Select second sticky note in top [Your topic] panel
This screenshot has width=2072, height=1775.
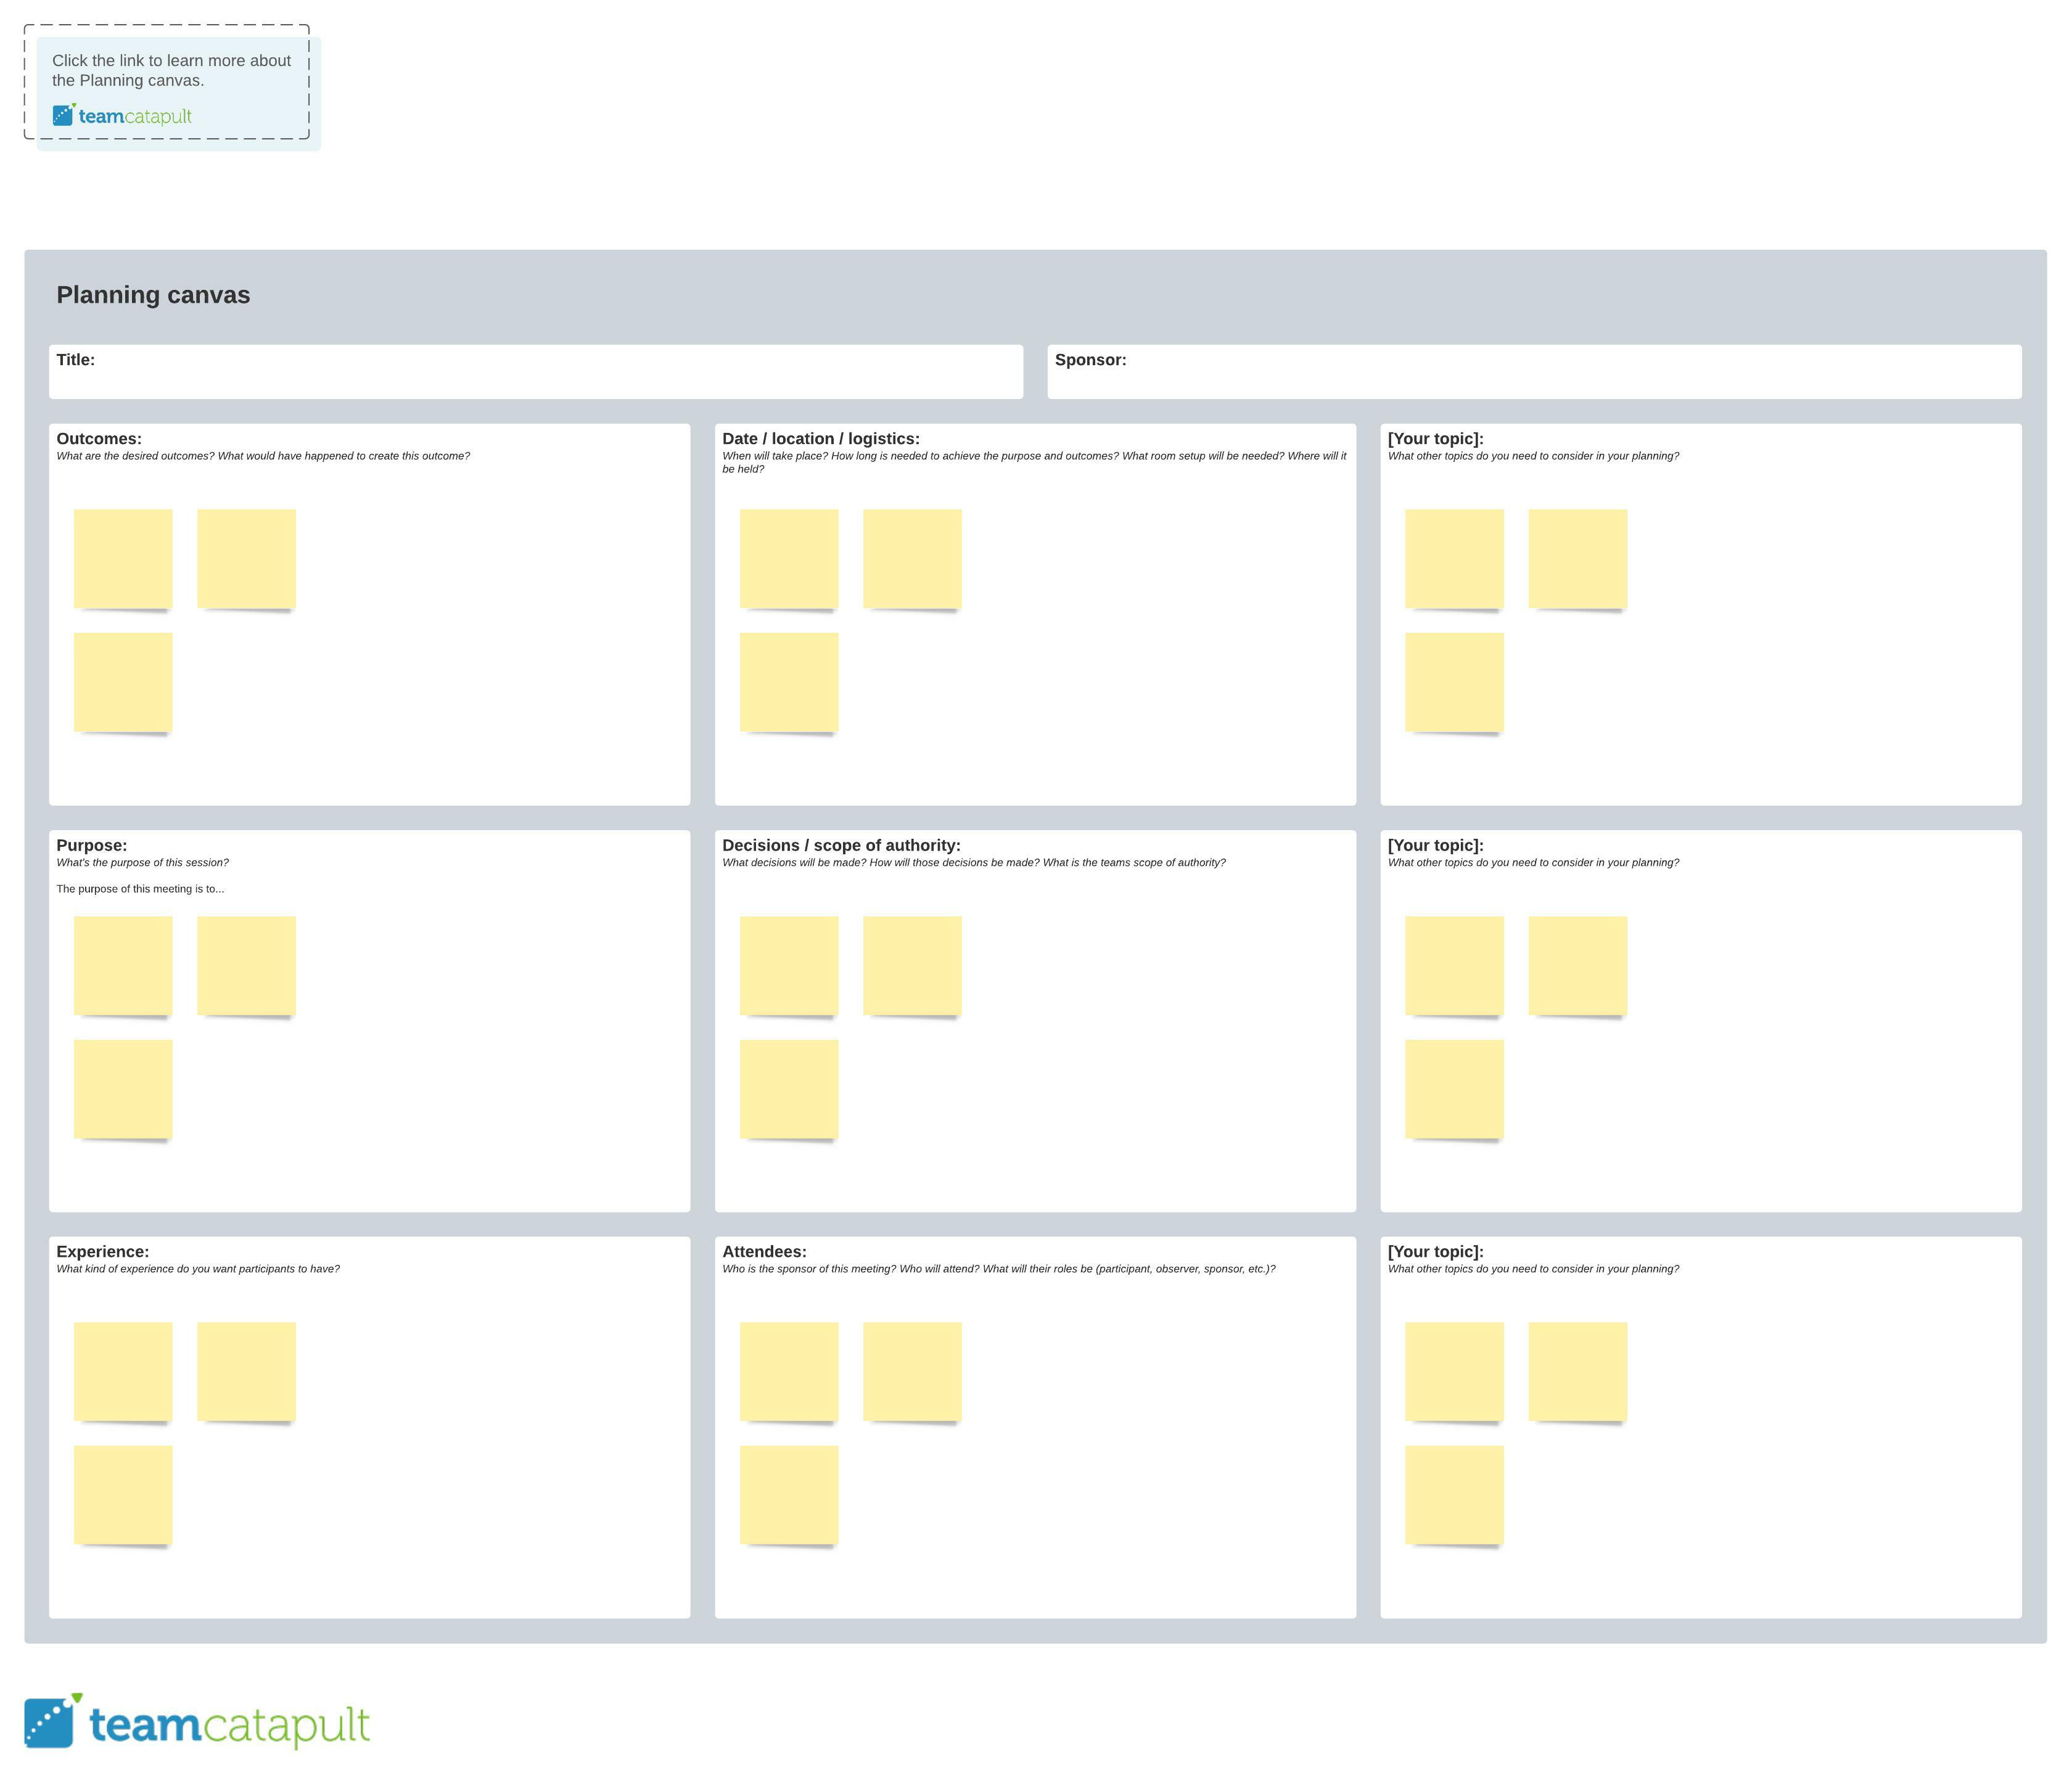[x=1577, y=558]
